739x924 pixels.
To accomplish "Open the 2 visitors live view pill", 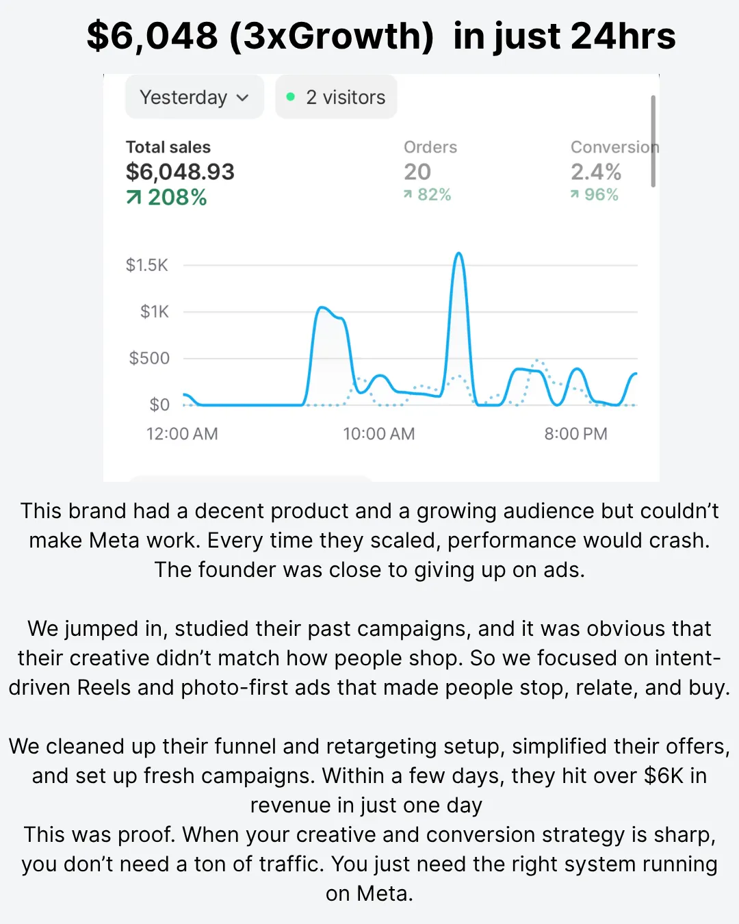I will (x=336, y=97).
